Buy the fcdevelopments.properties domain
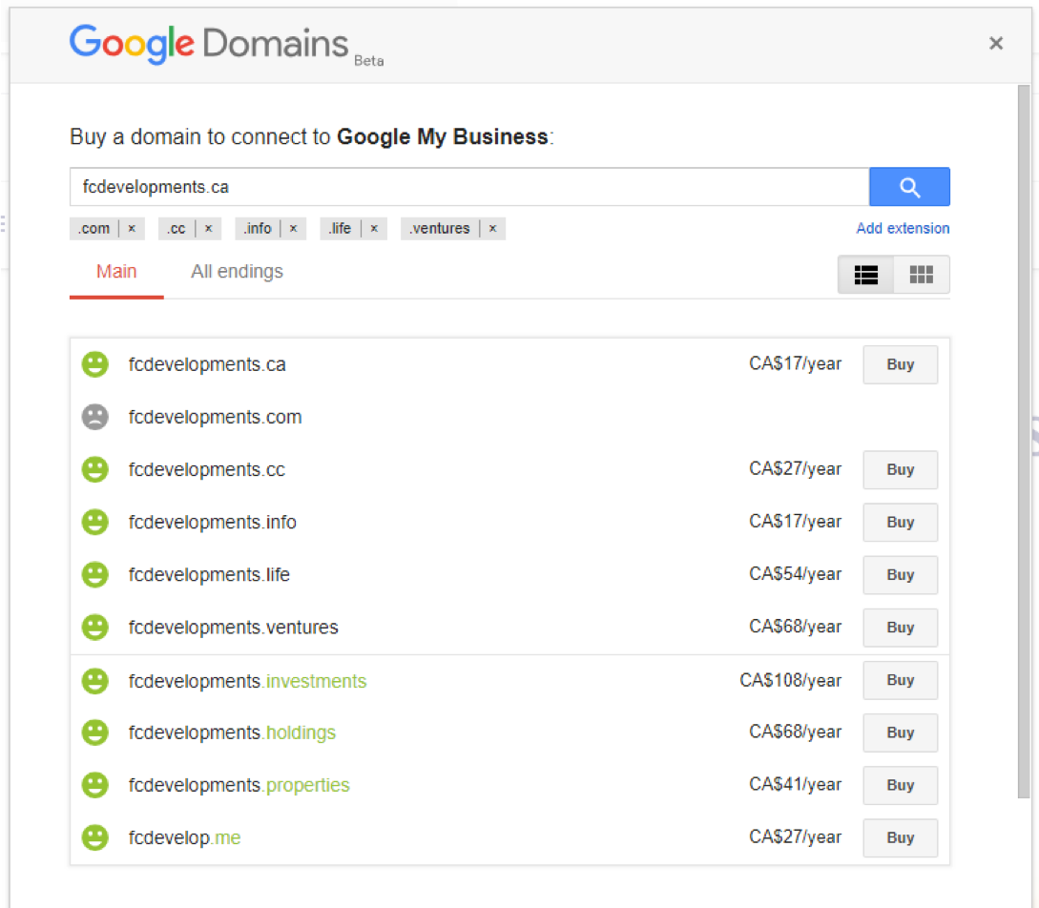Screen dimensions: 1039x908 coord(900,785)
